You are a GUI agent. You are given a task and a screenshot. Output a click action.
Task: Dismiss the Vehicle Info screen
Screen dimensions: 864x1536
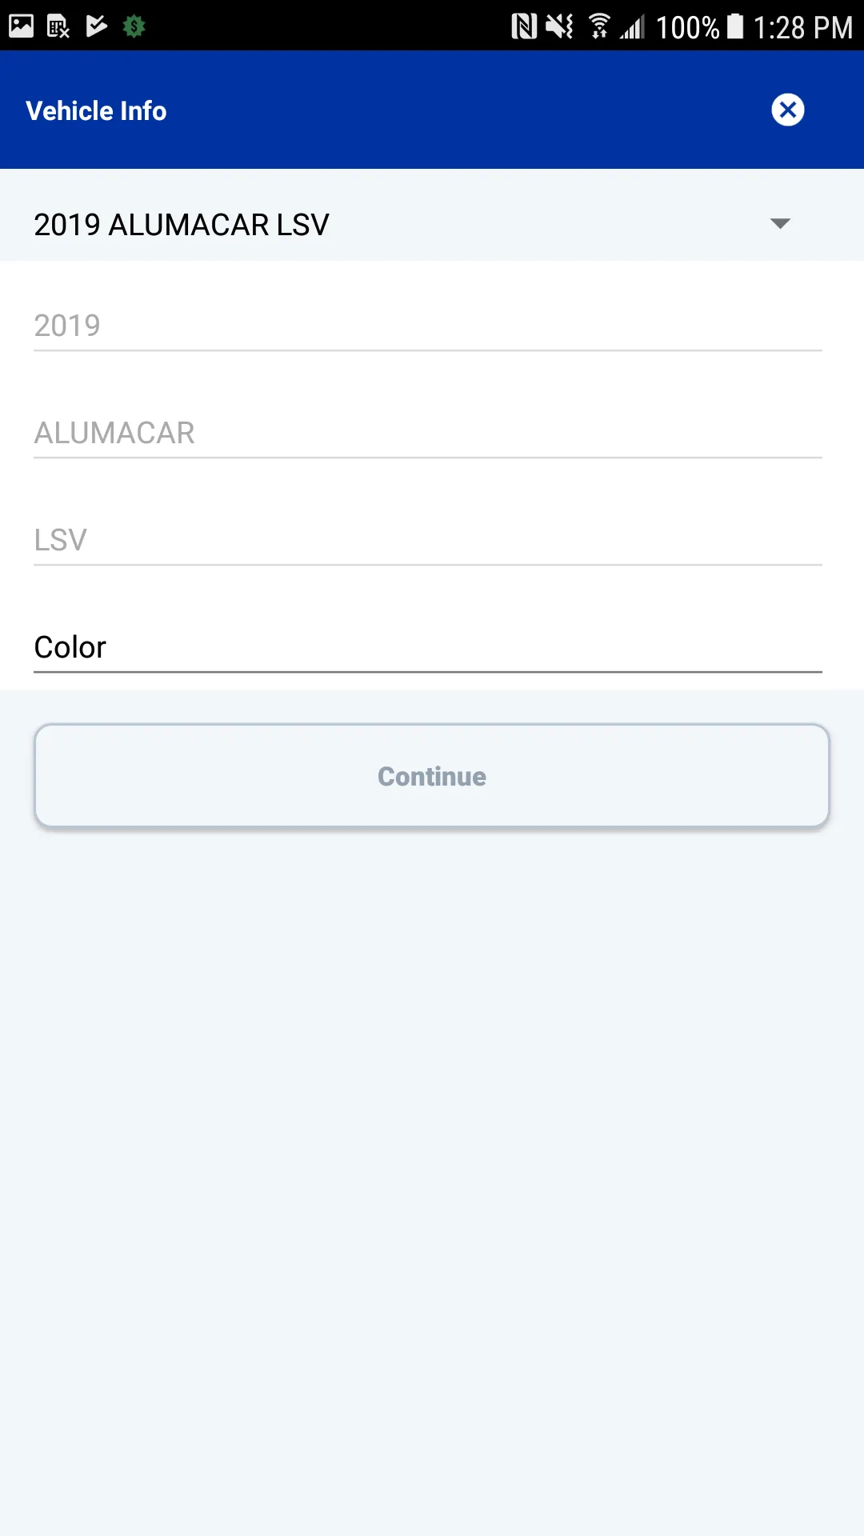pos(787,110)
